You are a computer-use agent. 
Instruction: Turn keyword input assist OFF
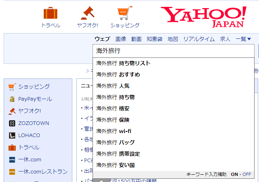[x=247, y=174]
